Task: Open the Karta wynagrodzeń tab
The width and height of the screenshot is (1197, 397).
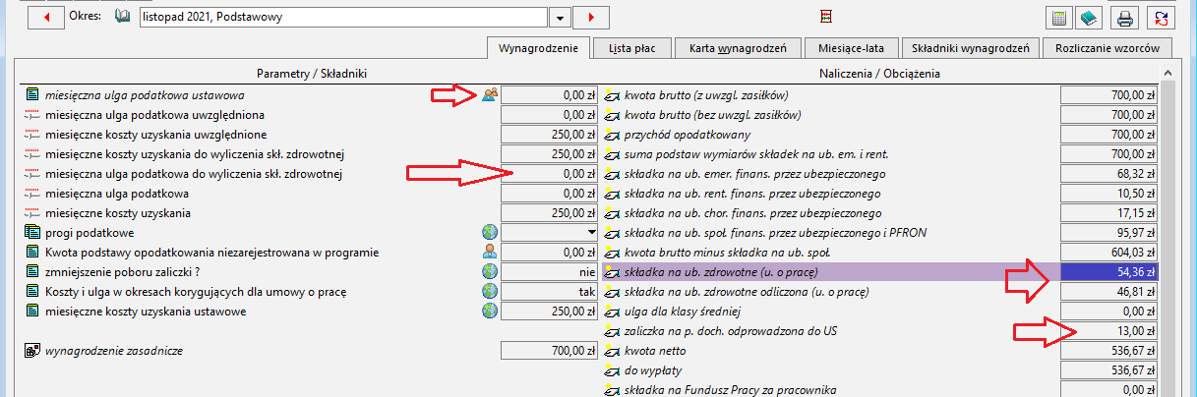Action: pyautogui.click(x=738, y=48)
